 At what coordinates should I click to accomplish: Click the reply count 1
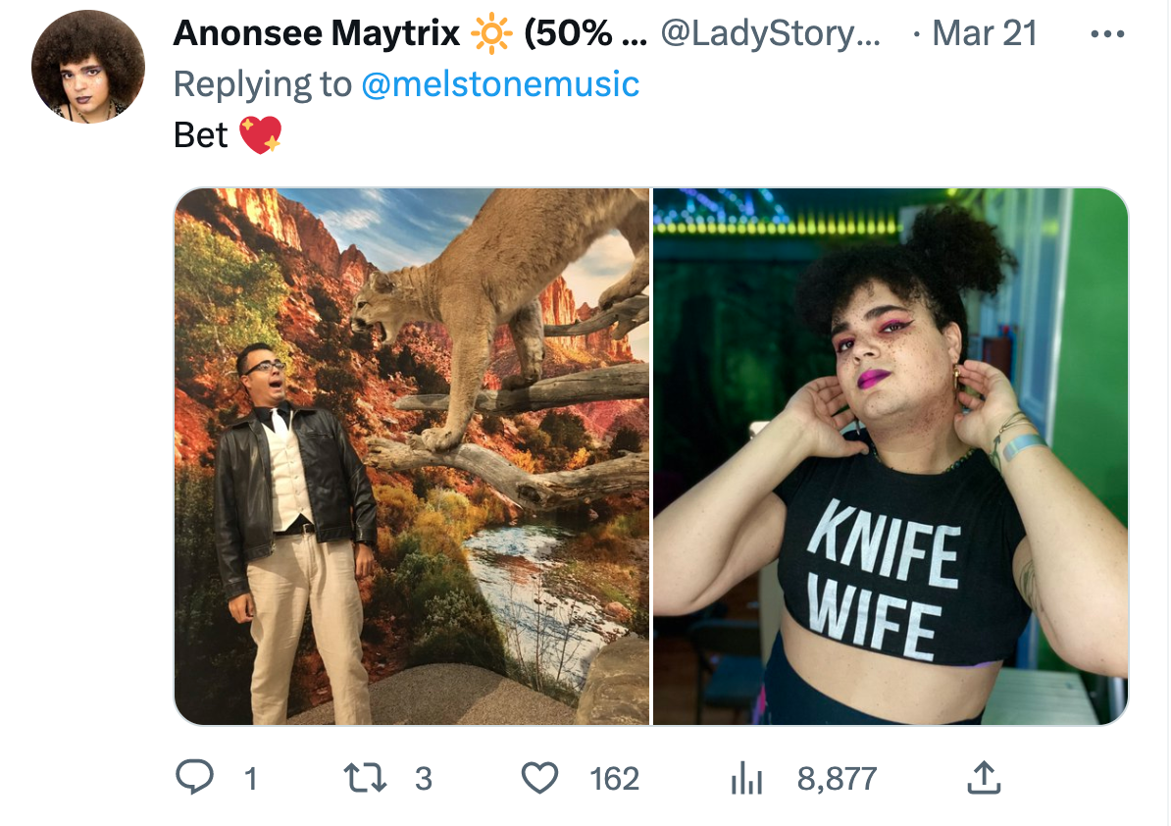pos(251,779)
